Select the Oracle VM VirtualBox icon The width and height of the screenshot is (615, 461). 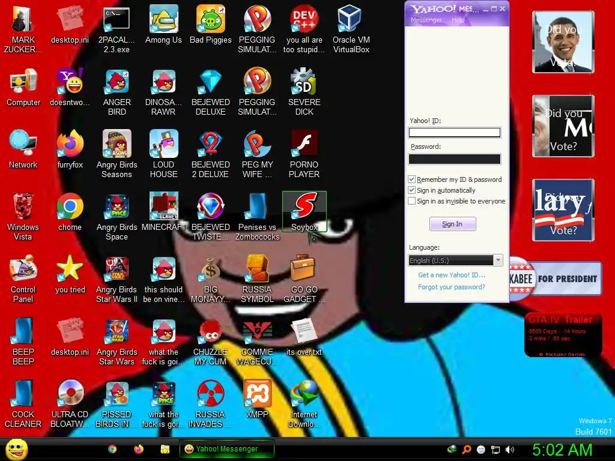pyautogui.click(x=351, y=29)
